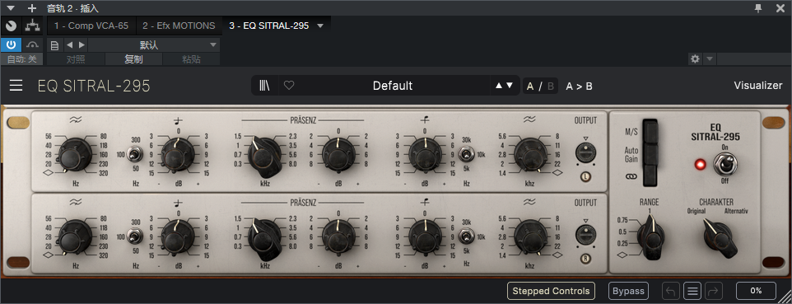Click the R channel output badge
The image size is (792, 304).
coord(586,259)
